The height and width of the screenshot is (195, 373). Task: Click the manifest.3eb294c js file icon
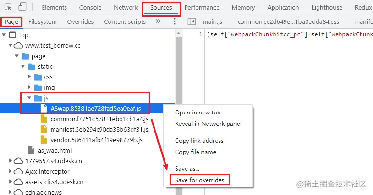tap(44, 129)
